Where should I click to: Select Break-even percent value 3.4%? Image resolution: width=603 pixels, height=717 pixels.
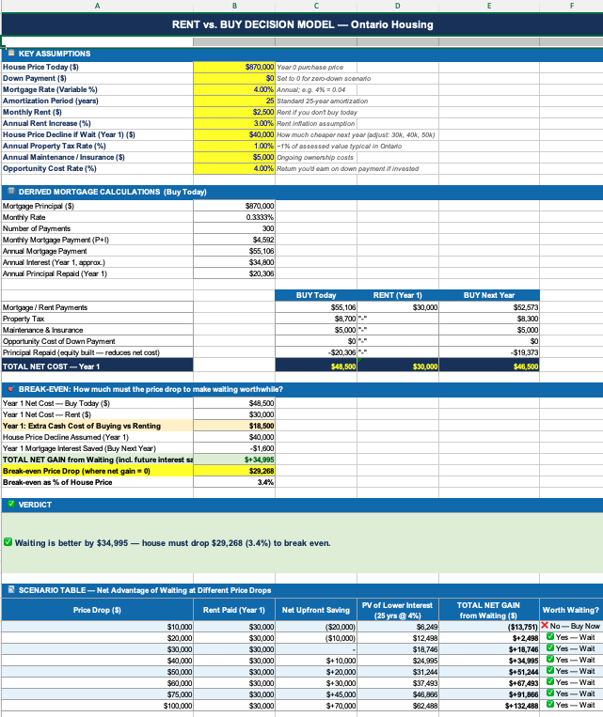(x=234, y=482)
